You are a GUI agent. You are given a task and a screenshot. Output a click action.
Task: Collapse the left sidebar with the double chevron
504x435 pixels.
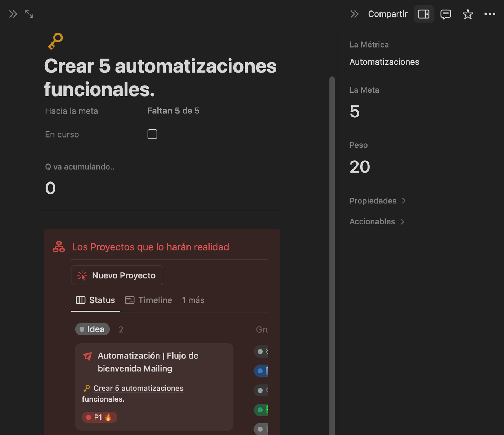(x=13, y=14)
